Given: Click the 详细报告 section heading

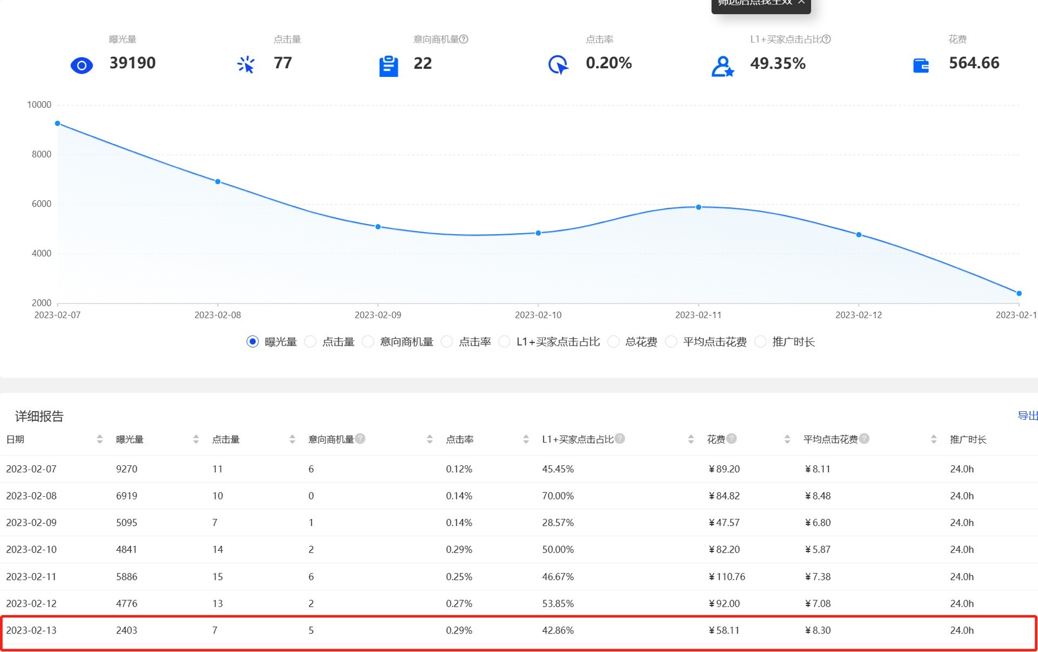Looking at the screenshot, I should point(39,416).
